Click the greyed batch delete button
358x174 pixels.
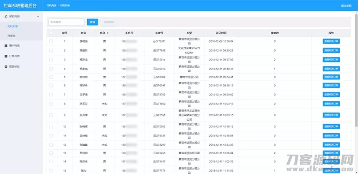[109, 22]
